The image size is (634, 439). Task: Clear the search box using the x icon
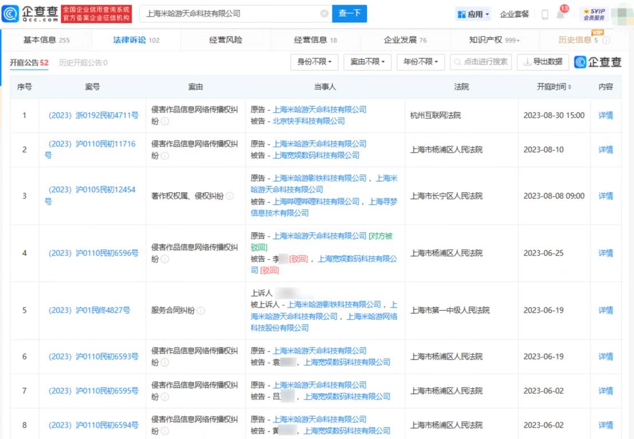pyautogui.click(x=324, y=13)
